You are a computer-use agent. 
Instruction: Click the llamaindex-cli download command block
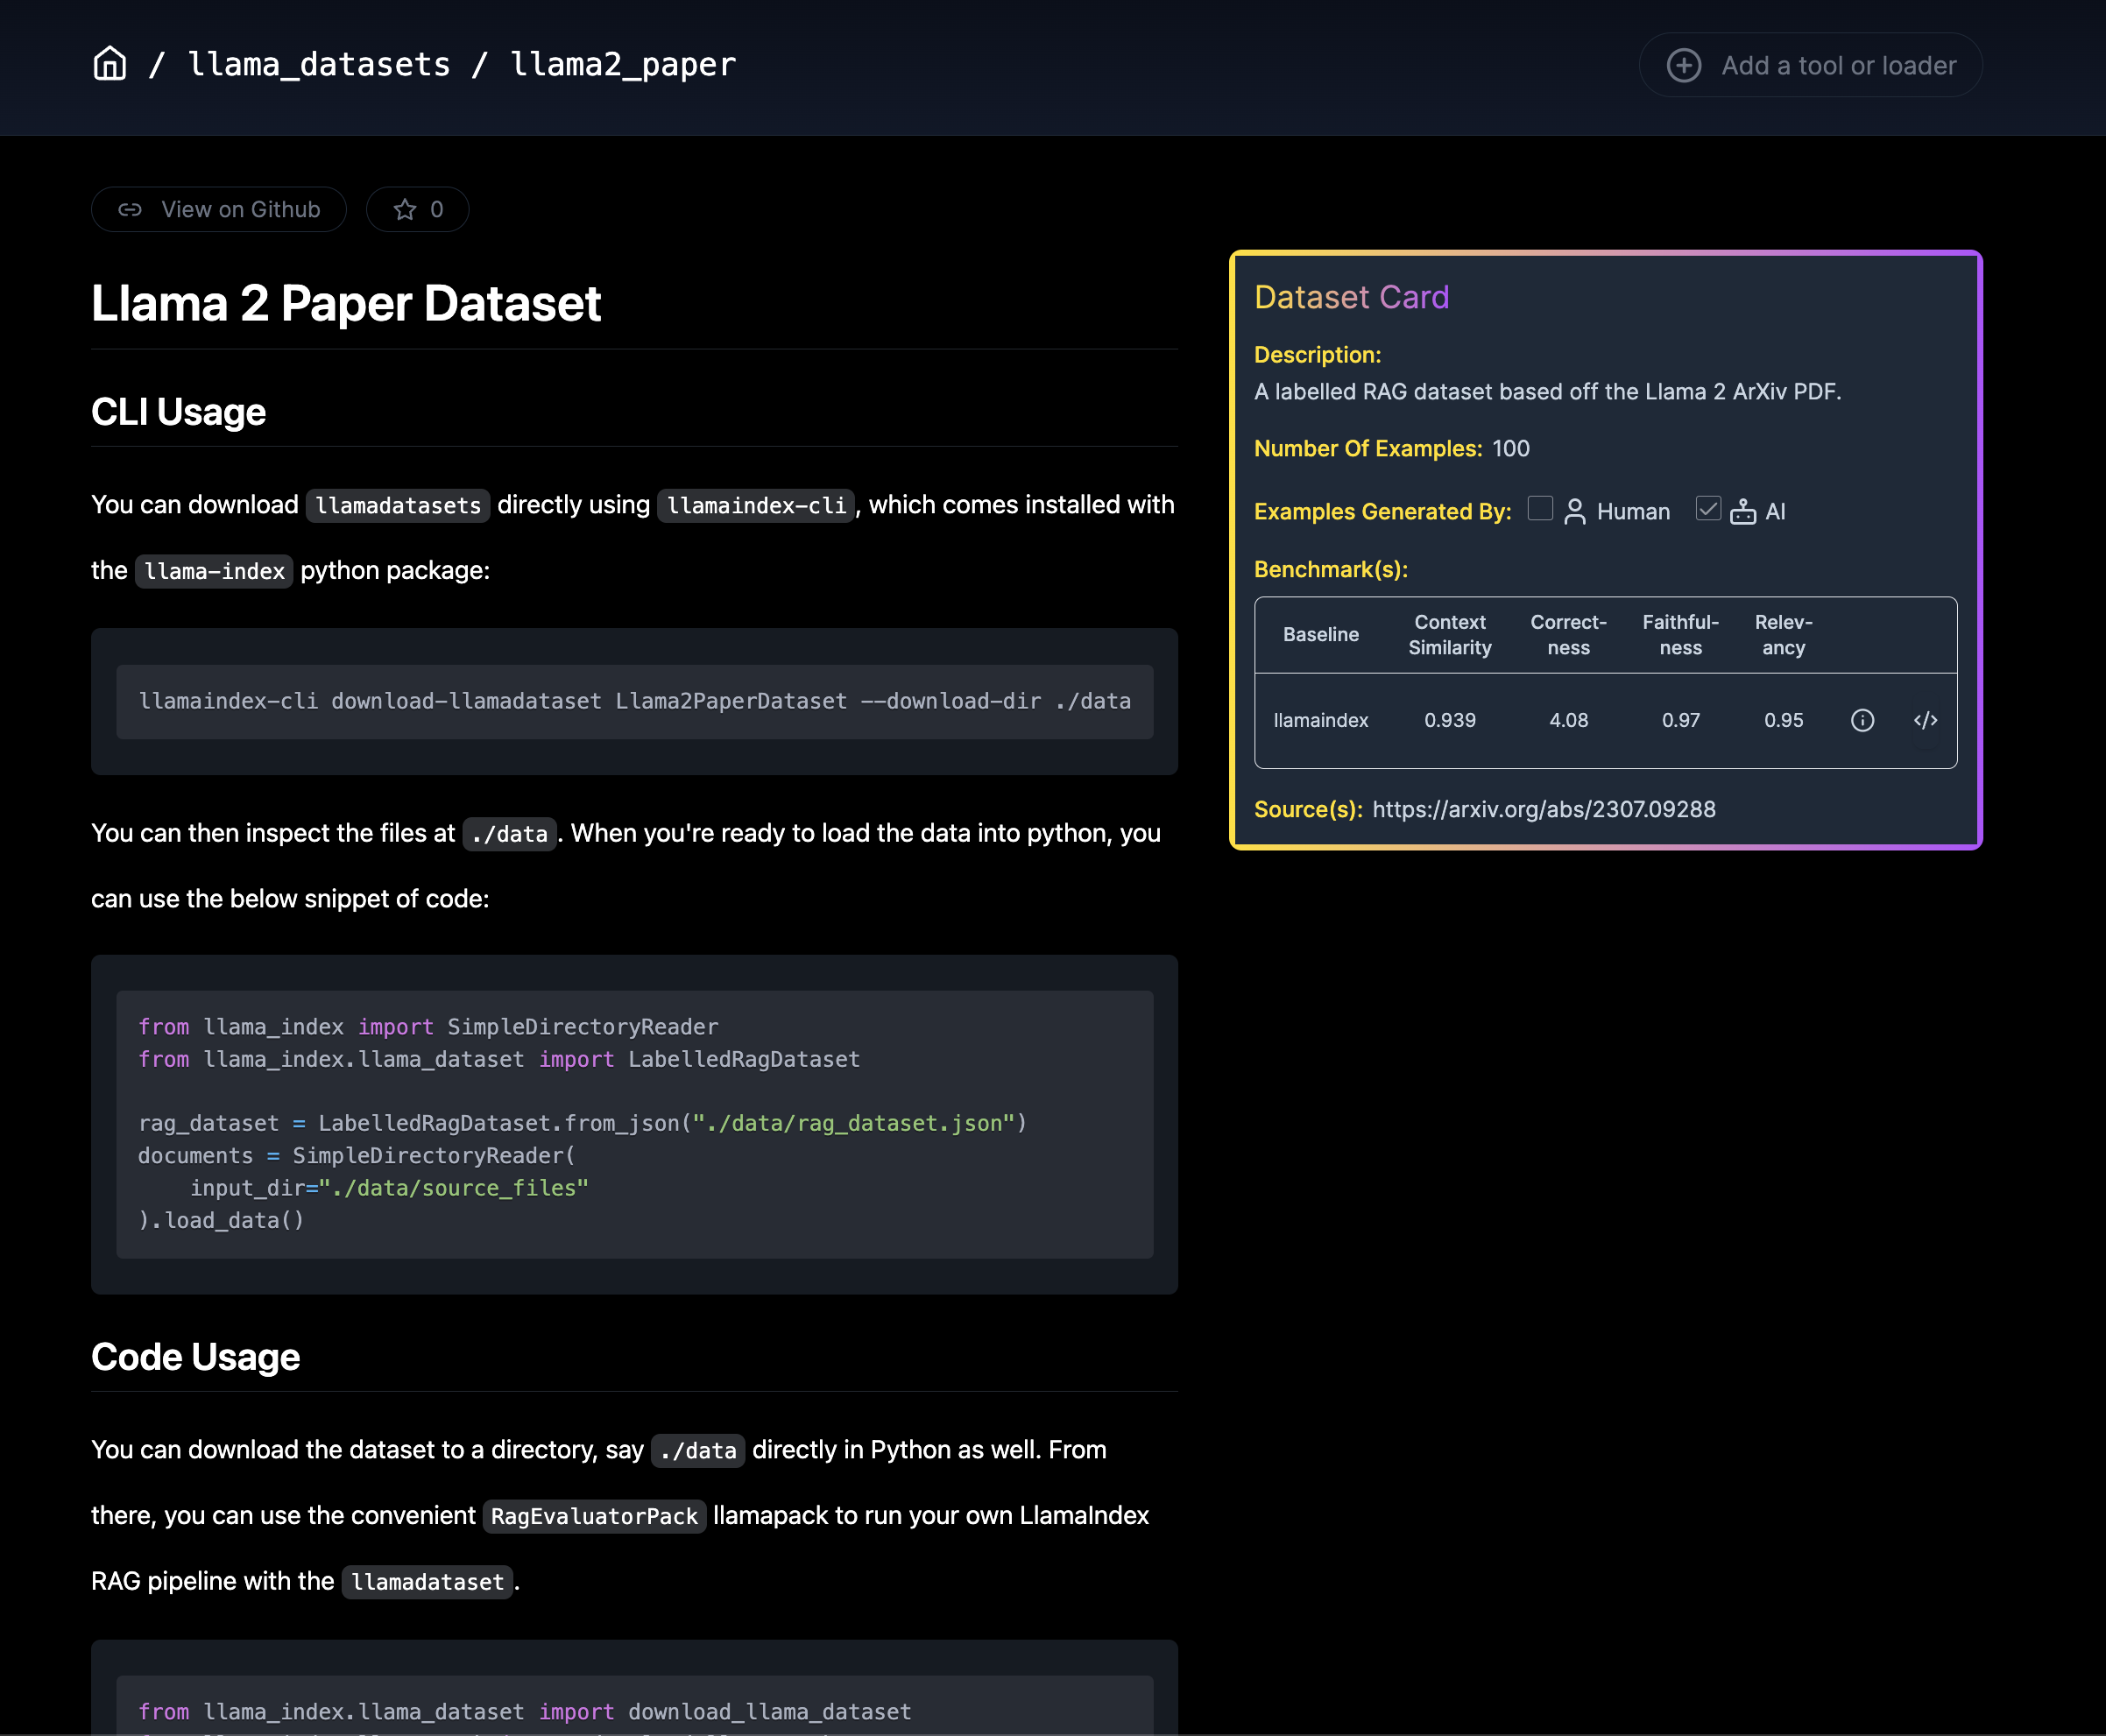click(x=634, y=701)
